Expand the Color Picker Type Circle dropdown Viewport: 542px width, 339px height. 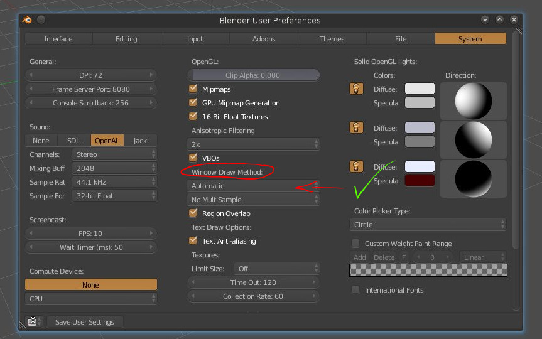(428, 225)
